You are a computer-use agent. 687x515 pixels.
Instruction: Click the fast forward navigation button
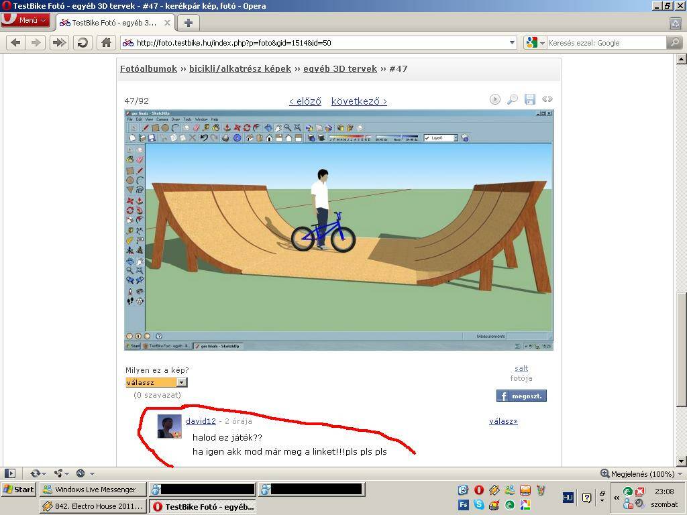tap(59, 42)
